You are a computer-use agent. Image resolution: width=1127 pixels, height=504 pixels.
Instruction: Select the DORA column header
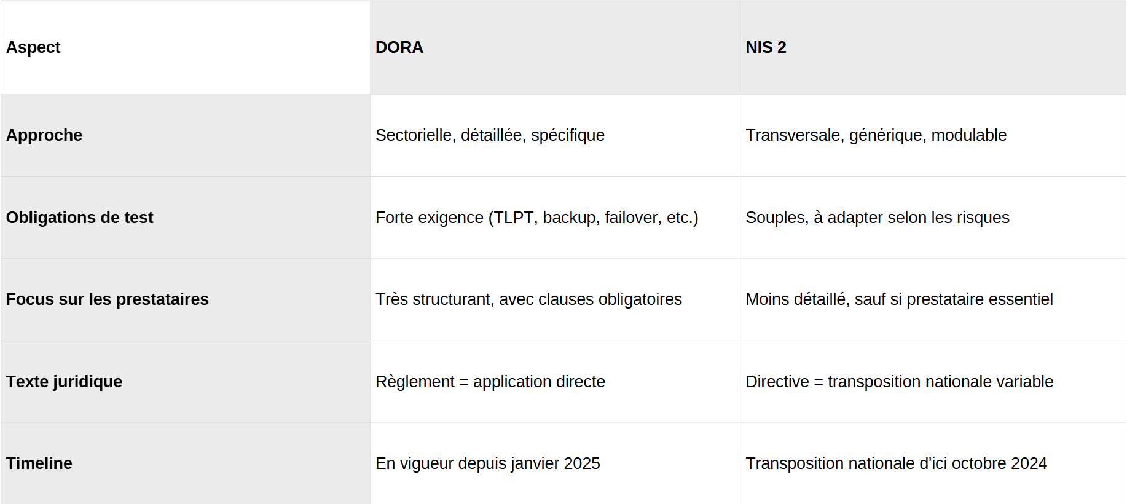tap(399, 47)
